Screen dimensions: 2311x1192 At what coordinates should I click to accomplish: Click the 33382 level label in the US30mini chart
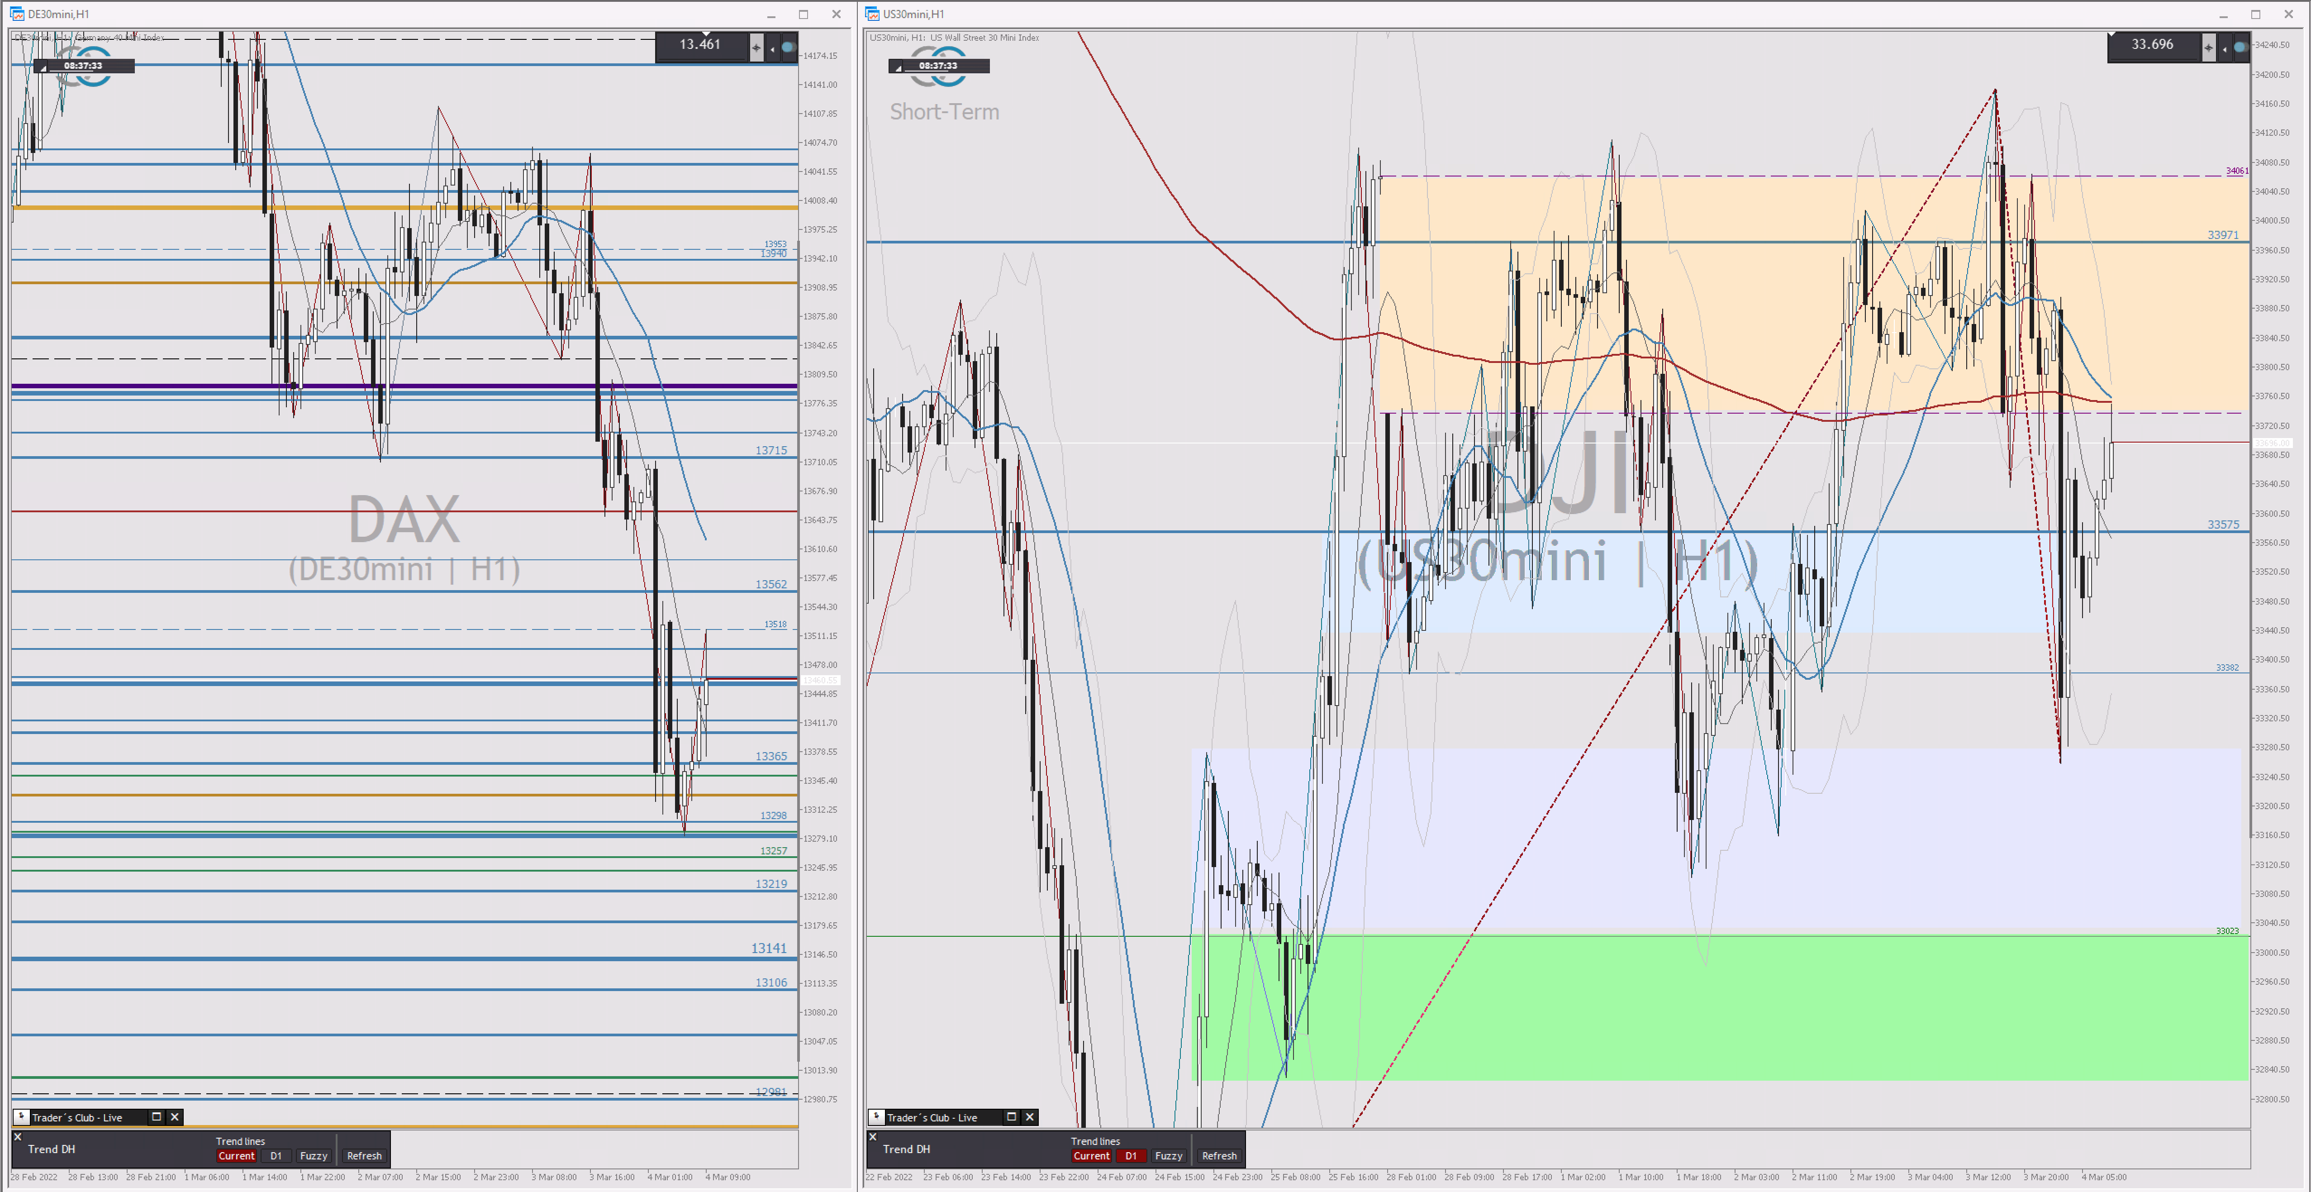2228,668
